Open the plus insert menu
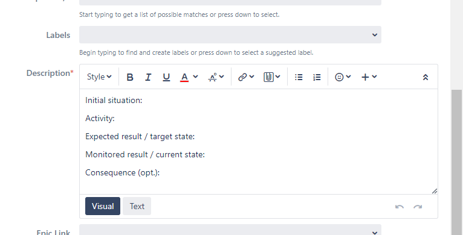Screen dimensions: 463x235 click(369, 77)
